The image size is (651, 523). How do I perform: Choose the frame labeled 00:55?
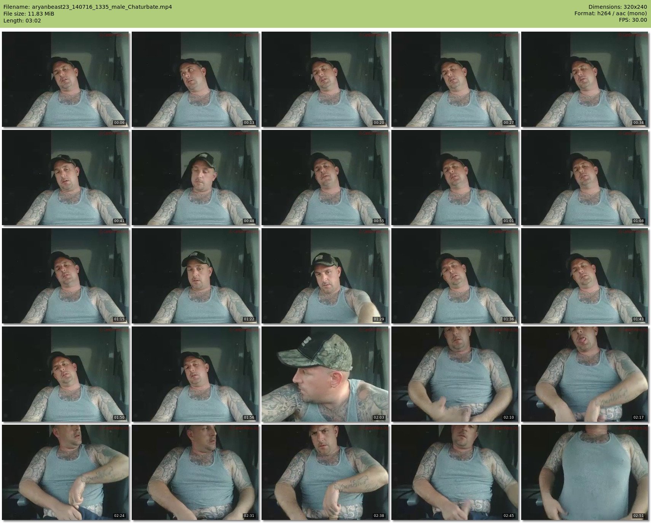pos(325,178)
